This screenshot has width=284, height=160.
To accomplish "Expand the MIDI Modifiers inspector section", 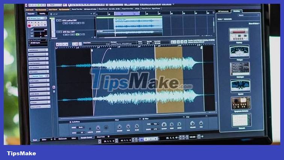I will pos(39,68).
